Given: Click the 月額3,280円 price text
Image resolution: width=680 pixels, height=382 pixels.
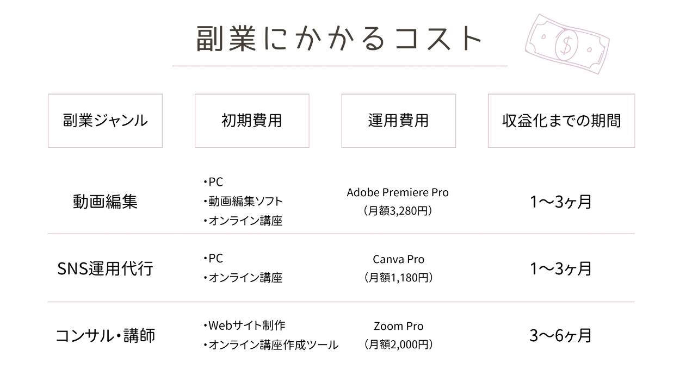Looking at the screenshot, I should click(x=398, y=211).
